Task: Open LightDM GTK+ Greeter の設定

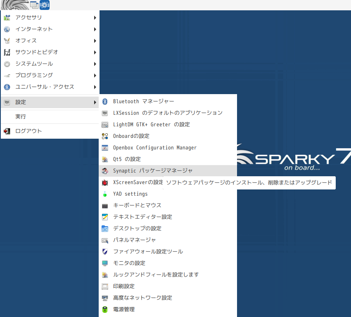Action: click(x=168, y=125)
